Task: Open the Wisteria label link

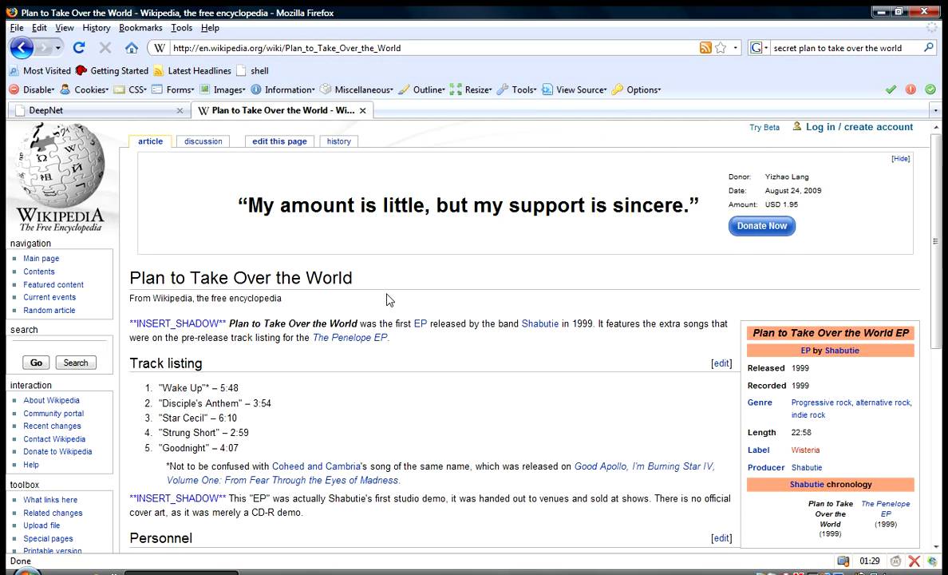Action: (805, 450)
